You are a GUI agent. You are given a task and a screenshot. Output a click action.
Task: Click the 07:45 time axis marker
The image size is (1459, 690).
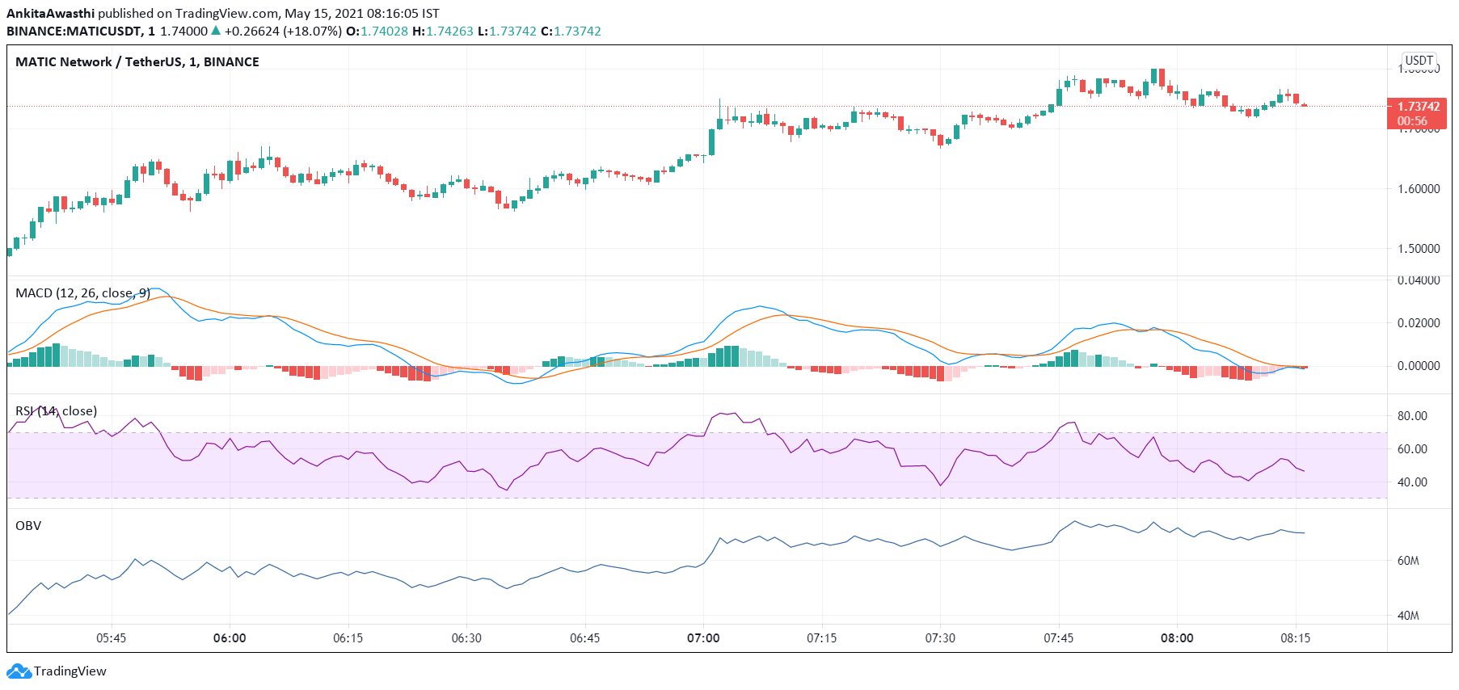(1059, 638)
